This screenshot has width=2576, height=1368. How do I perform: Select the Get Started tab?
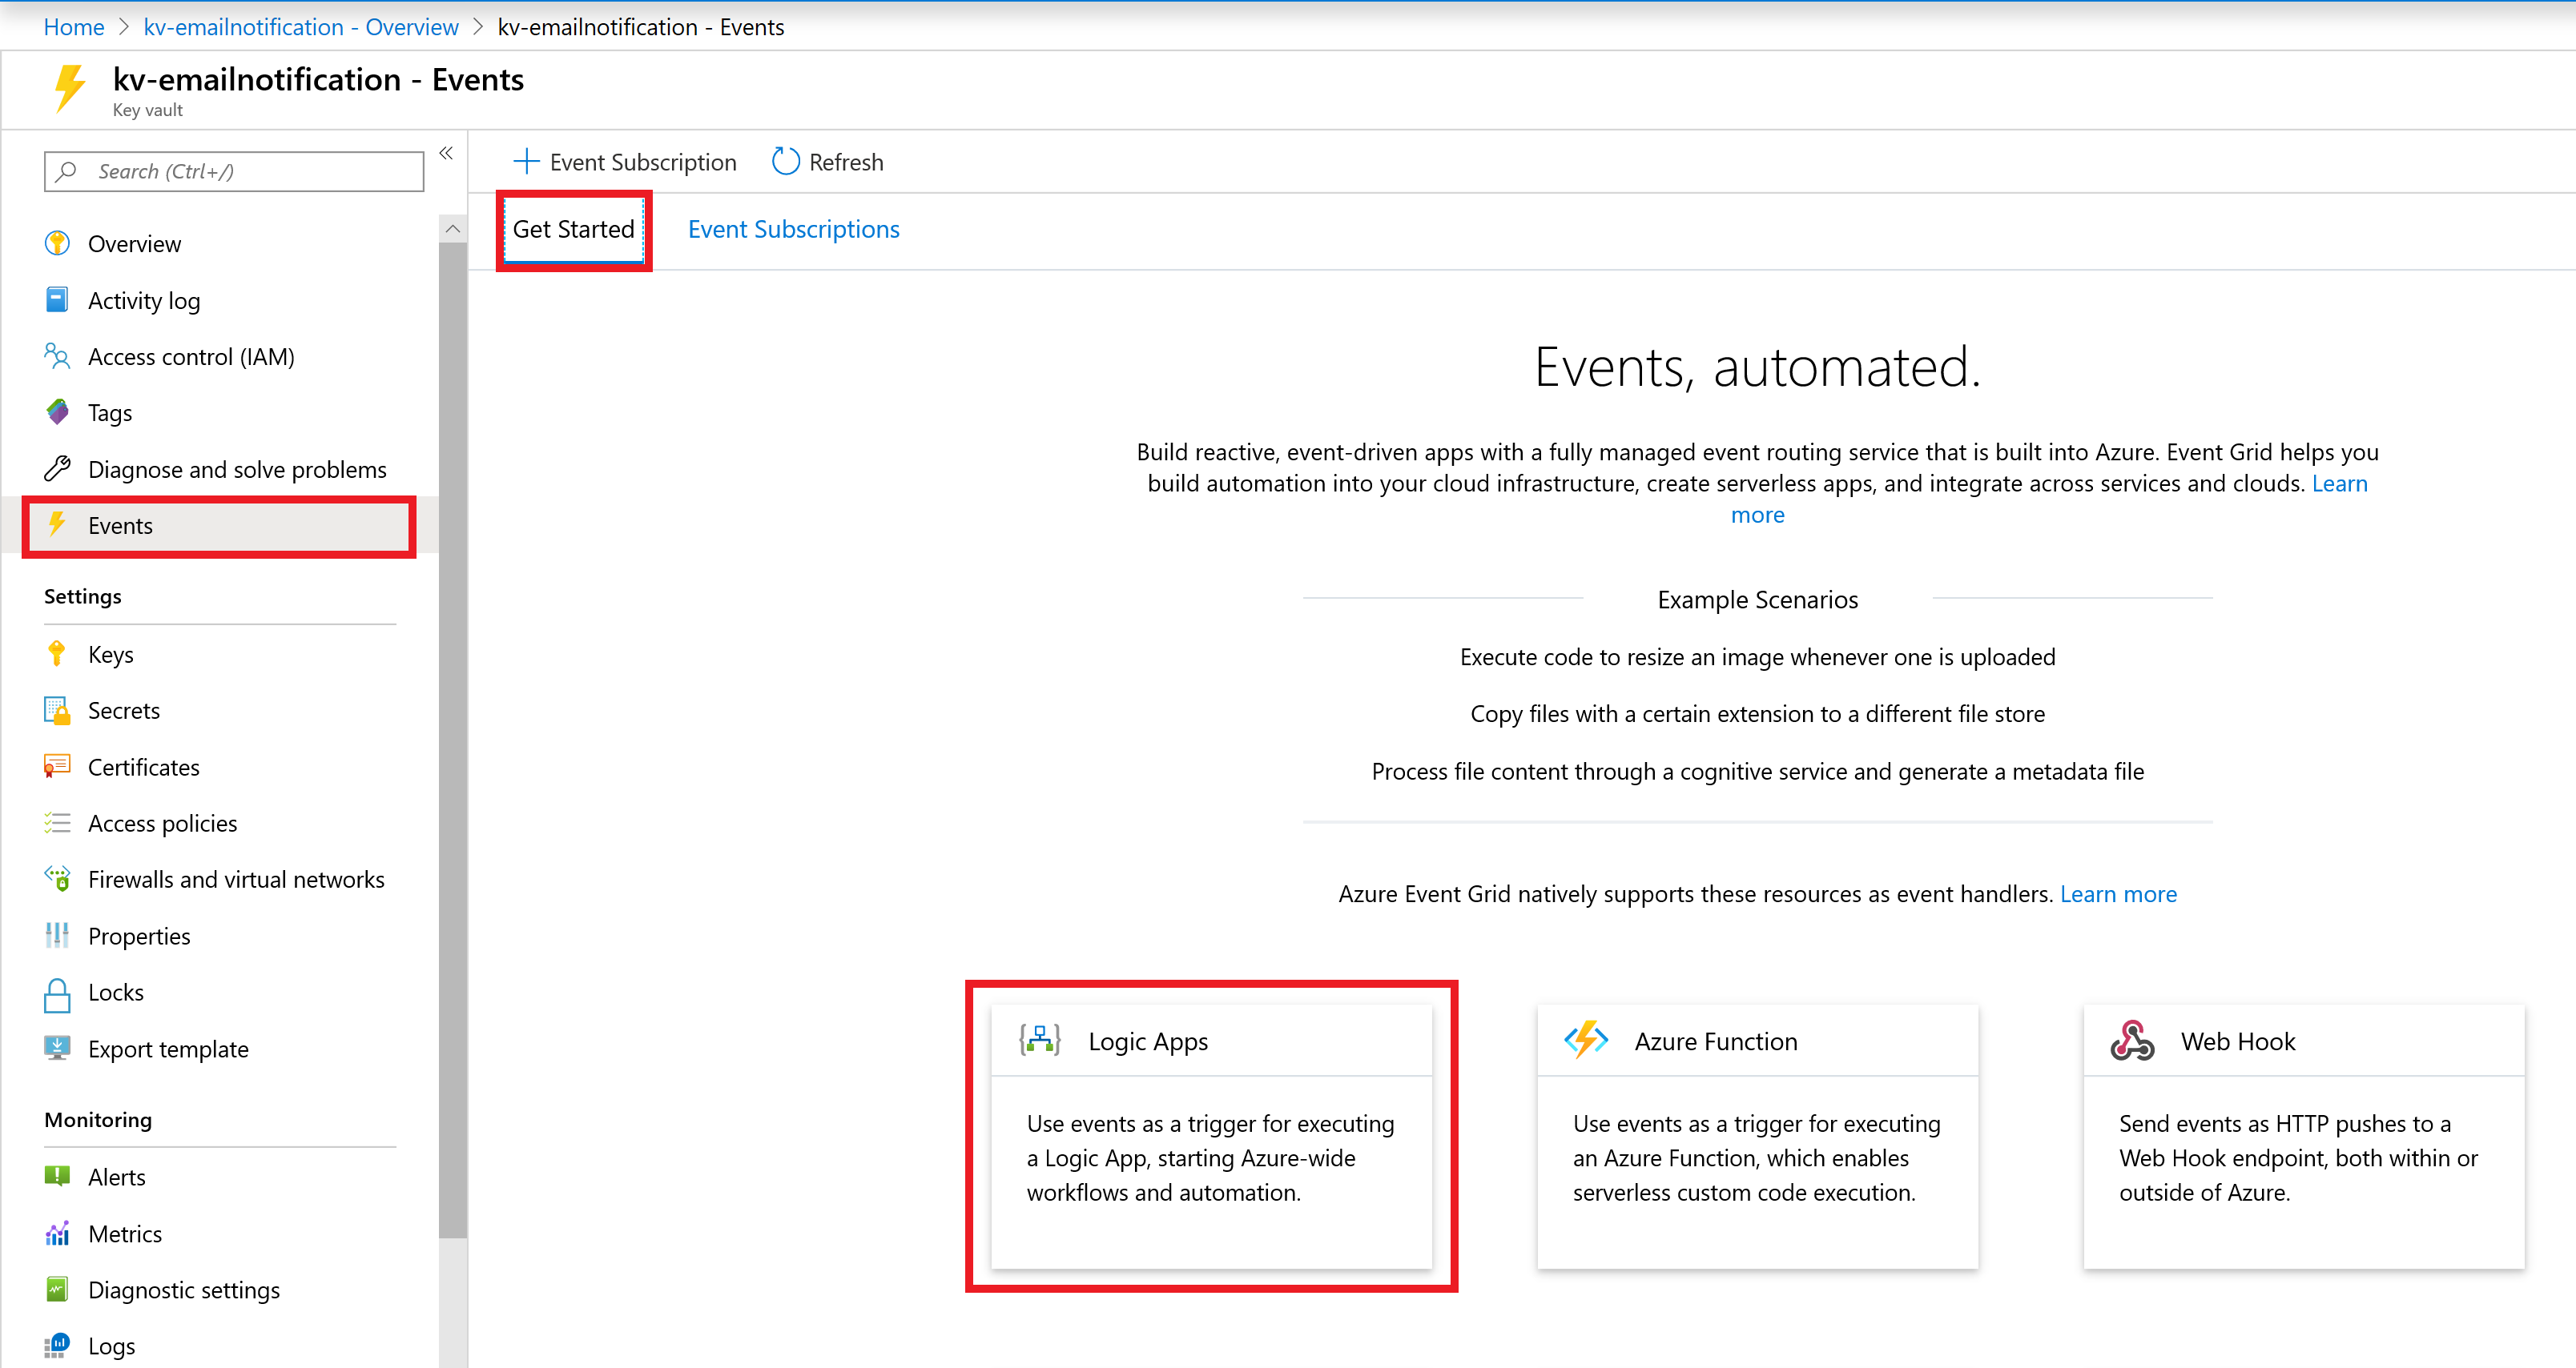pos(573,228)
